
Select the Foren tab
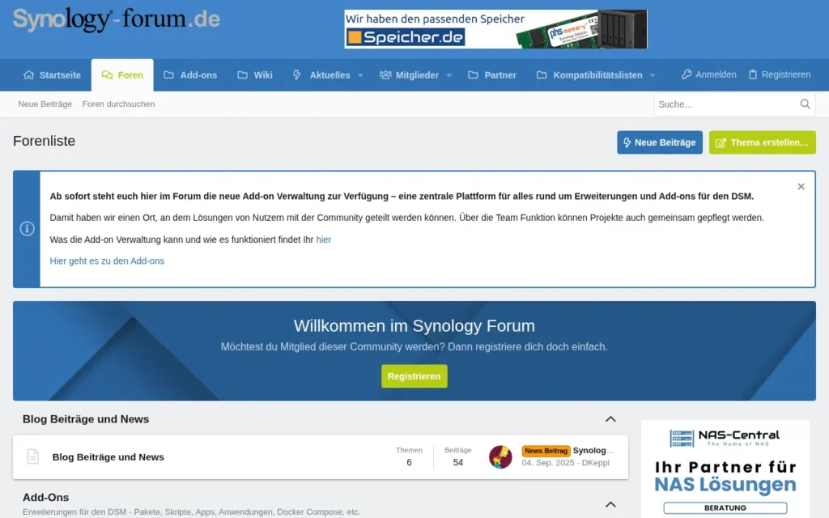(122, 75)
